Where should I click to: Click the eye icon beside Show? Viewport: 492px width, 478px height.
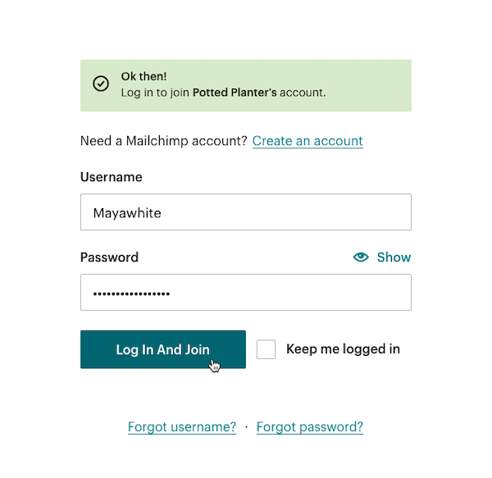(361, 257)
